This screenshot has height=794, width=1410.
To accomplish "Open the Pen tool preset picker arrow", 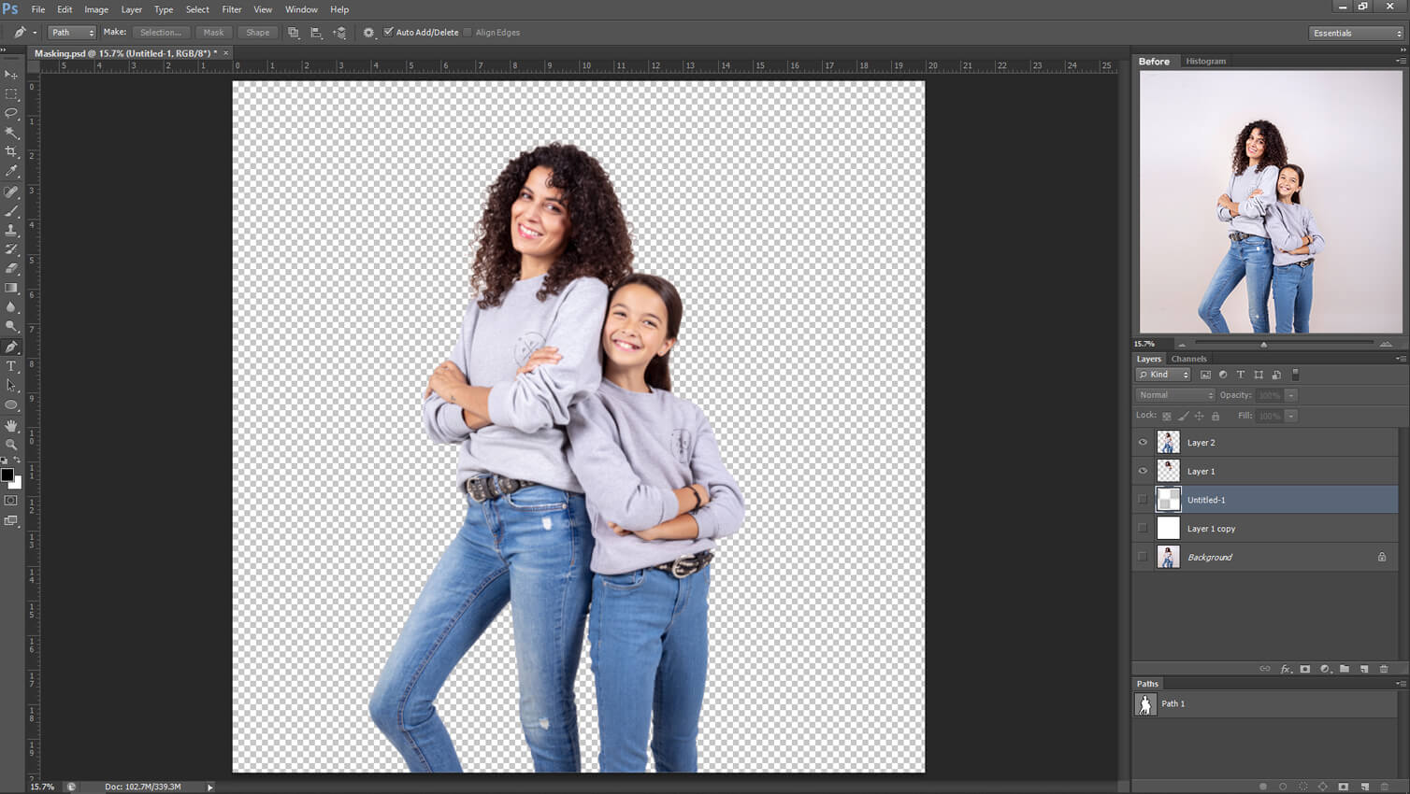I will click(35, 33).
